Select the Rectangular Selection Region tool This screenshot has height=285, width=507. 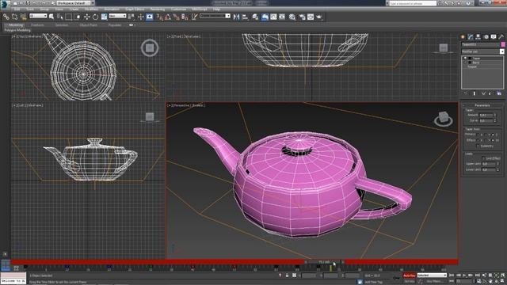coord(69,17)
